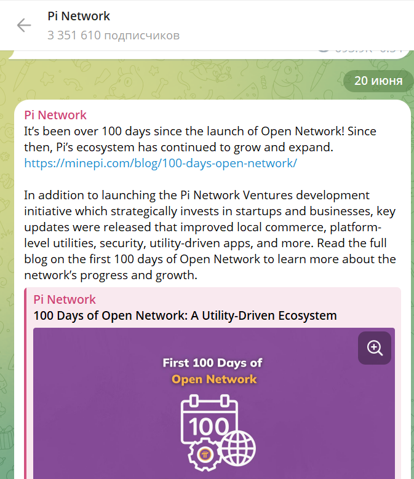Go back using the arrow icon
This screenshot has width=414, height=479.
pos(24,25)
